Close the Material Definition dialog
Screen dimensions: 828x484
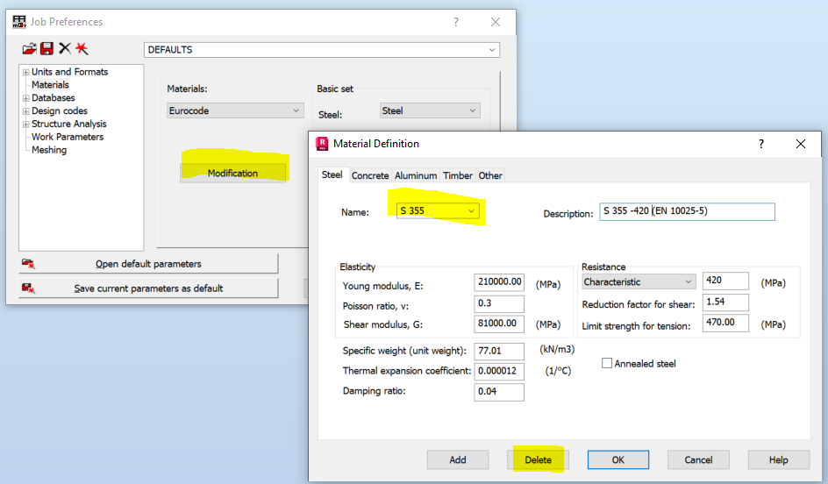click(x=801, y=144)
